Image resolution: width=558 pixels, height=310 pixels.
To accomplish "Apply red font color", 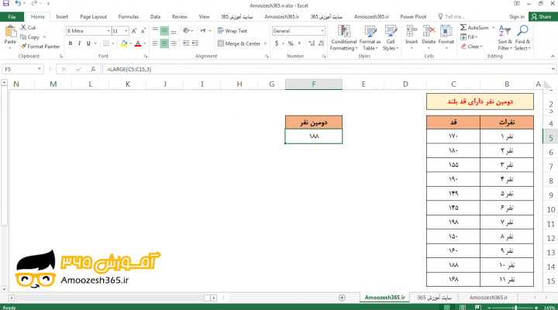I will (138, 43).
